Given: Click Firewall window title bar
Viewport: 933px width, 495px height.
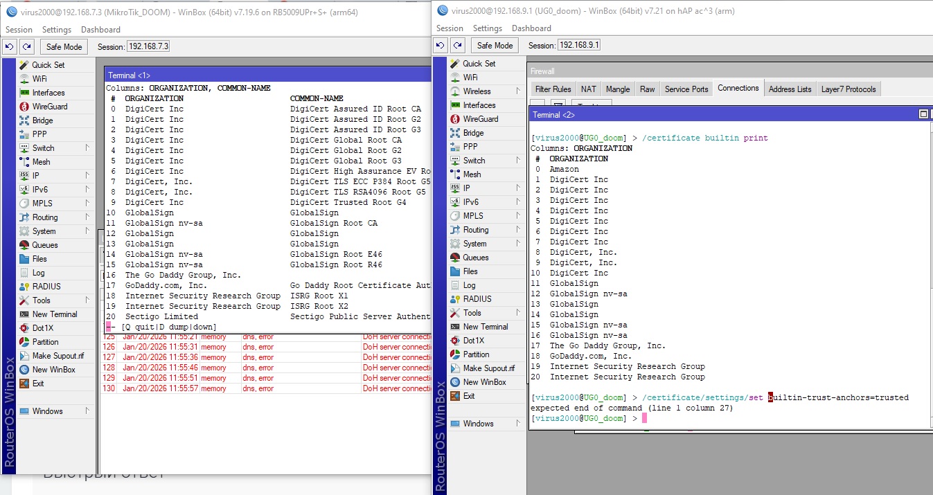Looking at the screenshot, I should point(730,71).
